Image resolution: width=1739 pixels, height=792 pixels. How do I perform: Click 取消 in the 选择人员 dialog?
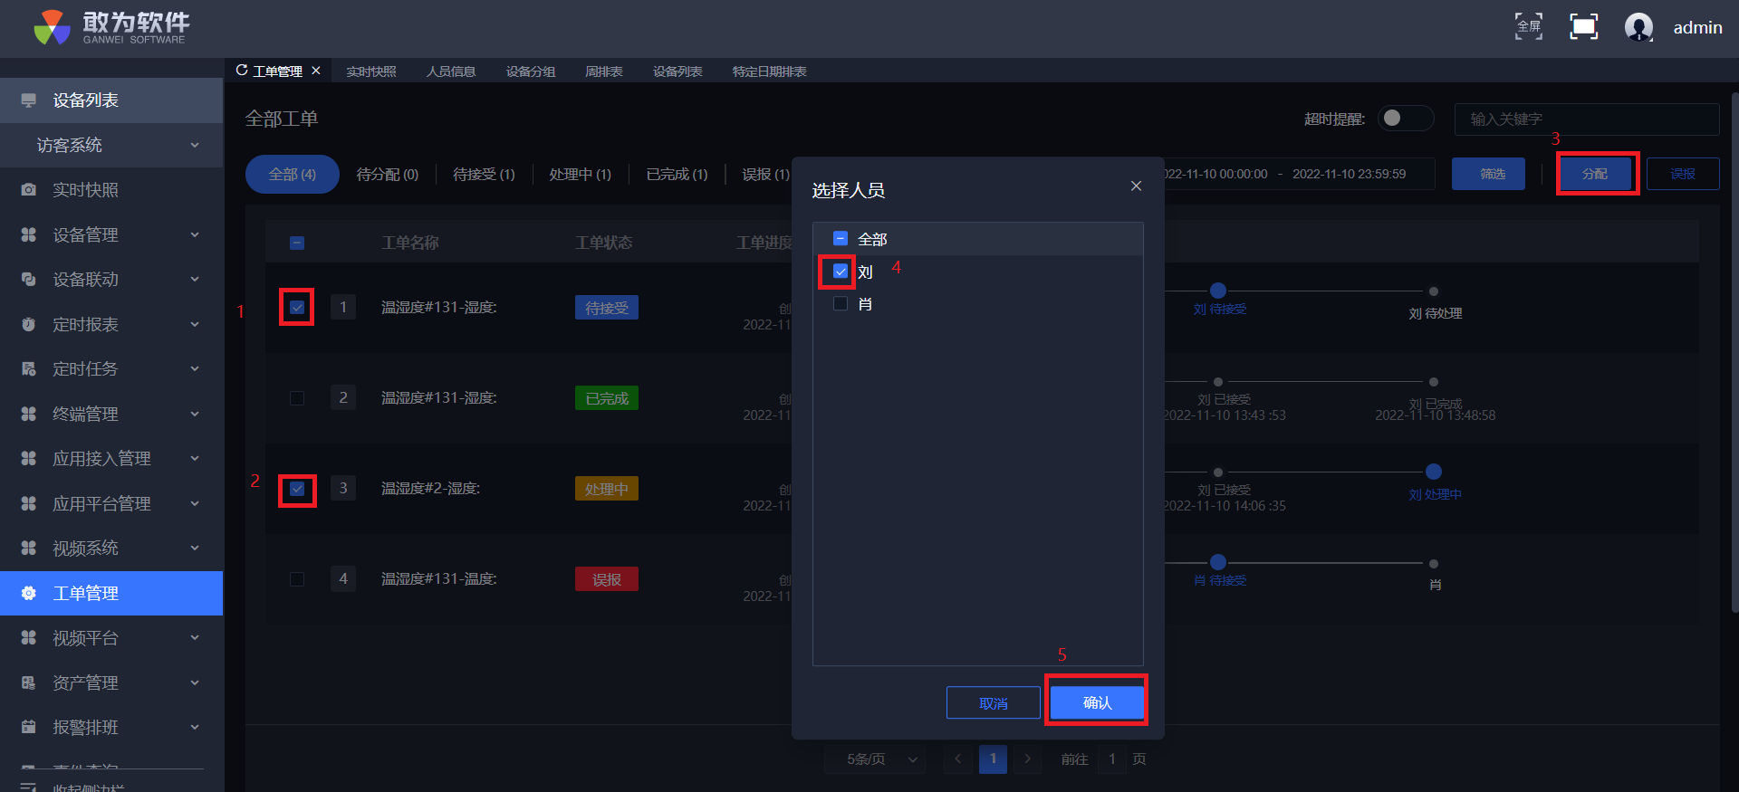pyautogui.click(x=994, y=702)
